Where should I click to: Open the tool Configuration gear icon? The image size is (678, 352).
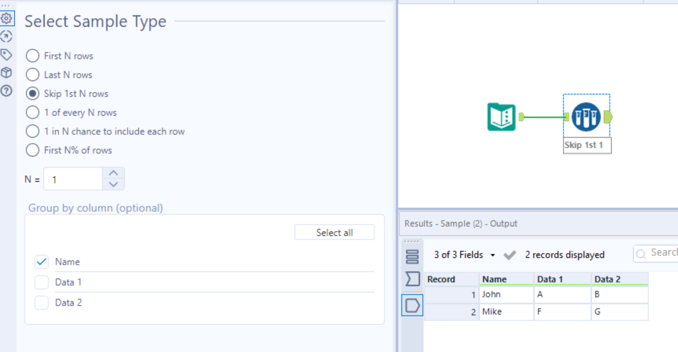tap(7, 18)
